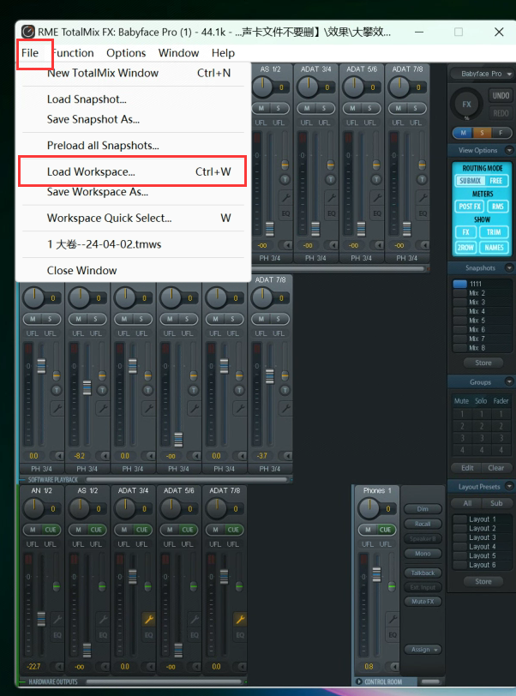Click the Software Playback section collapse icon
The image size is (516, 696).
[x=22, y=480]
